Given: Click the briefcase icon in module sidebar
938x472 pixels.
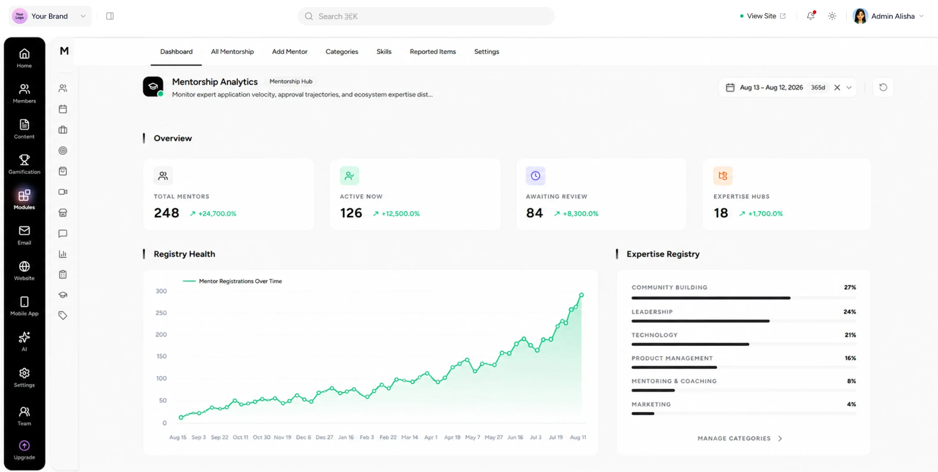Looking at the screenshot, I should [63, 130].
